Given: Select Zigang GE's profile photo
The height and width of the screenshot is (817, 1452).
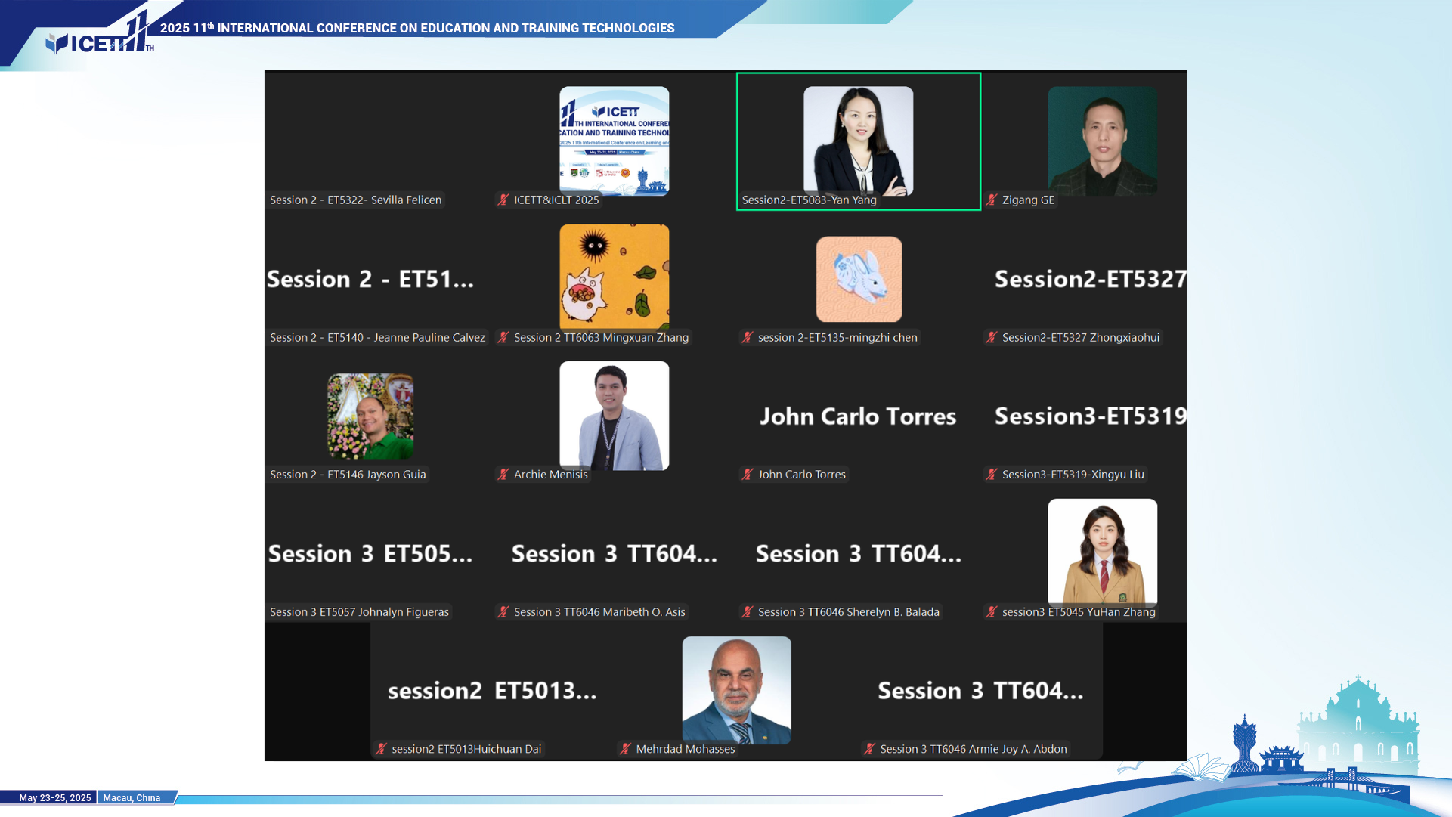Looking at the screenshot, I should pyautogui.click(x=1102, y=141).
